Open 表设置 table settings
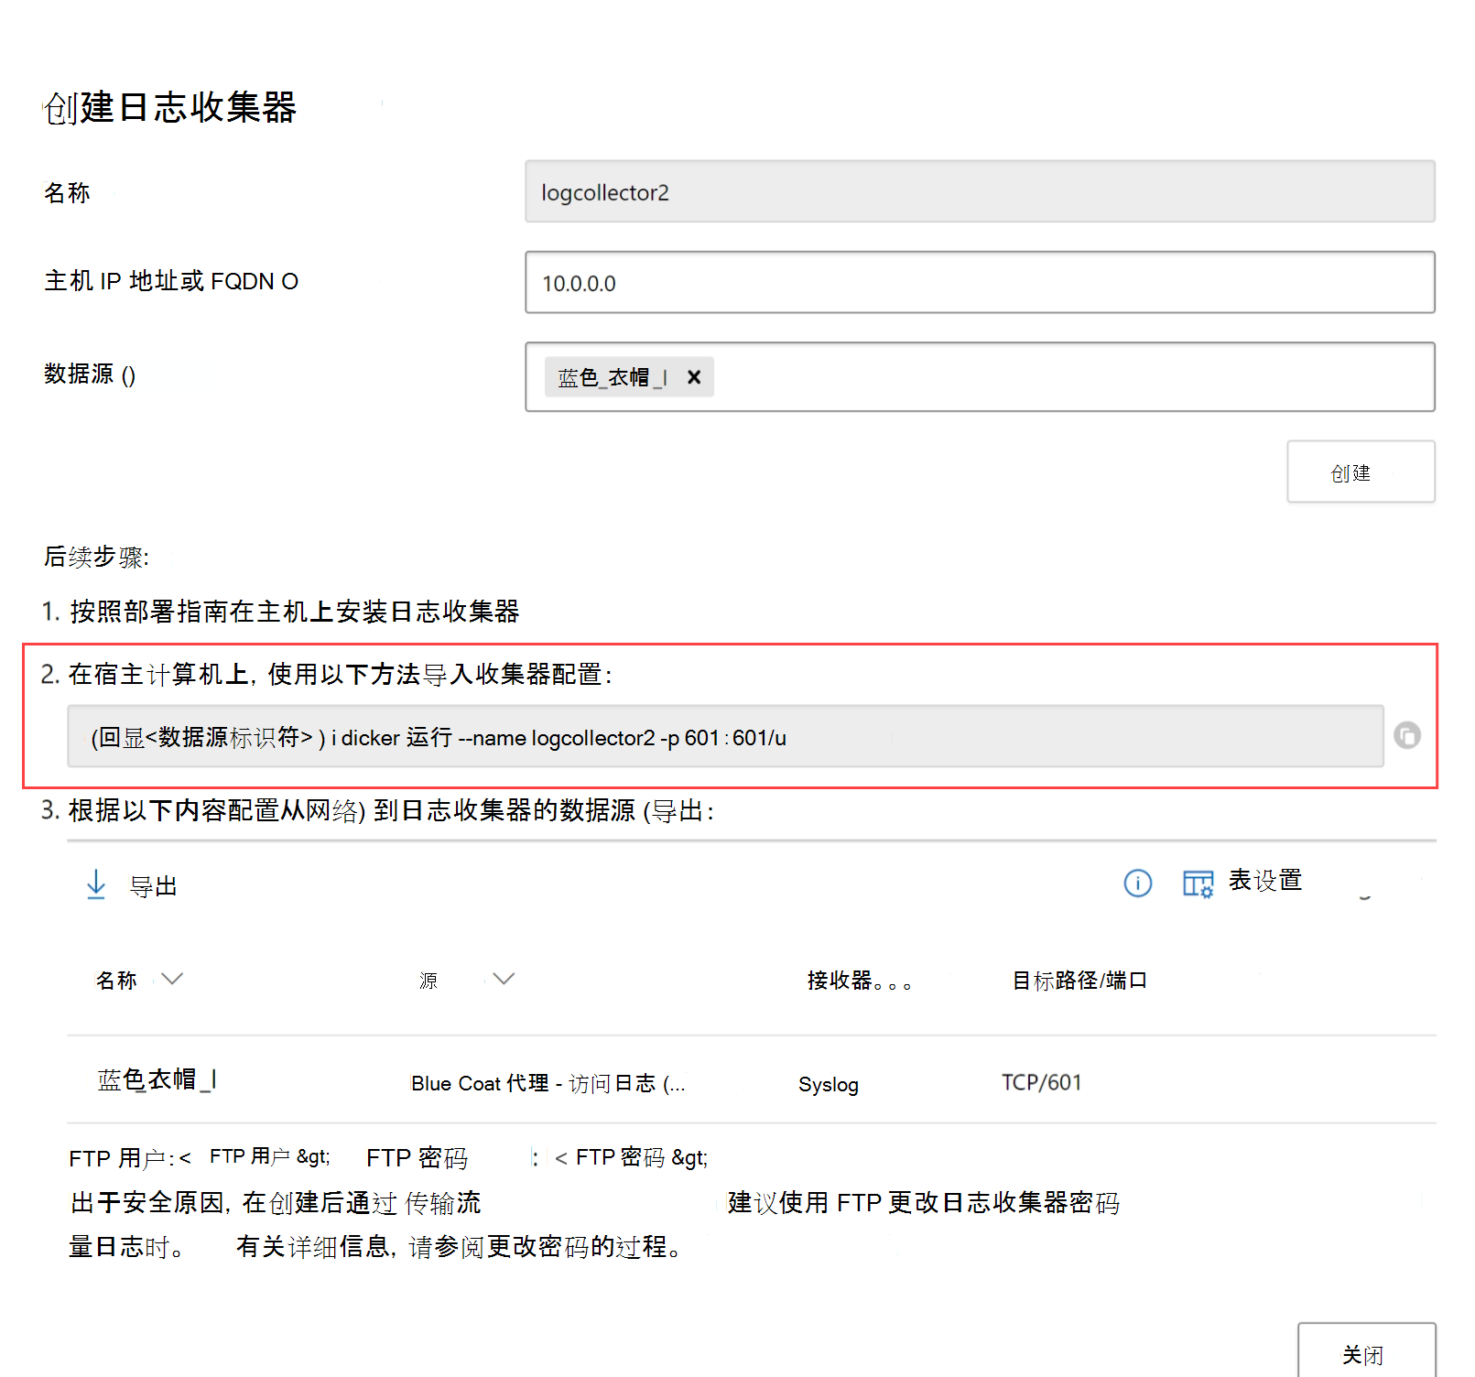 [x=1264, y=881]
